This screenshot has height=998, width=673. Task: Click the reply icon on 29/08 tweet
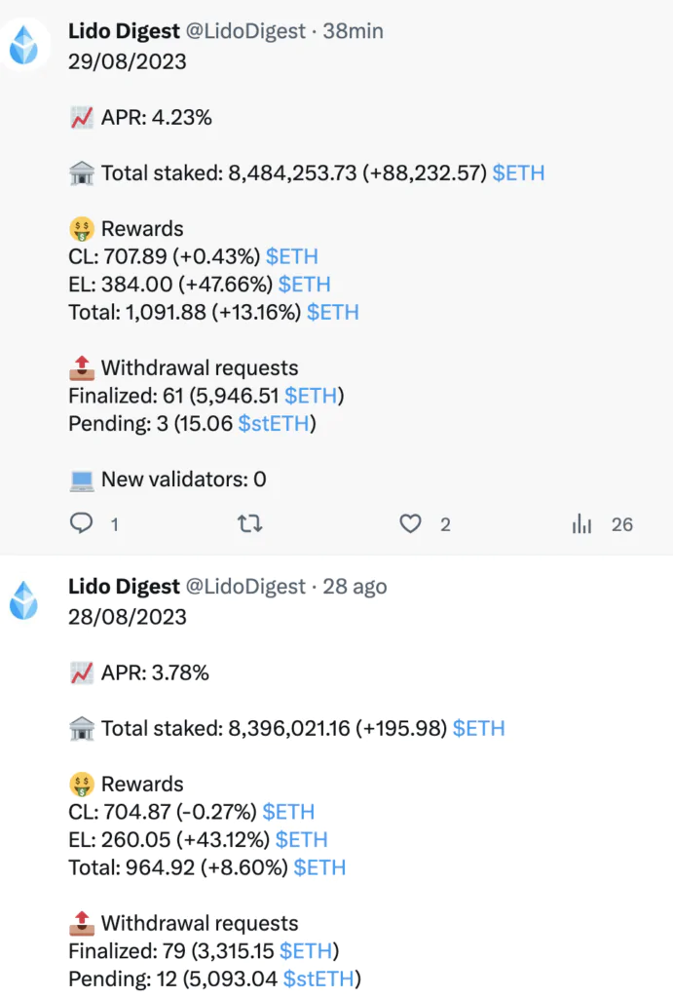81,523
